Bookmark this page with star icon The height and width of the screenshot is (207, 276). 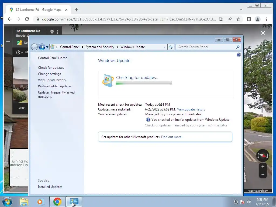(238, 19)
